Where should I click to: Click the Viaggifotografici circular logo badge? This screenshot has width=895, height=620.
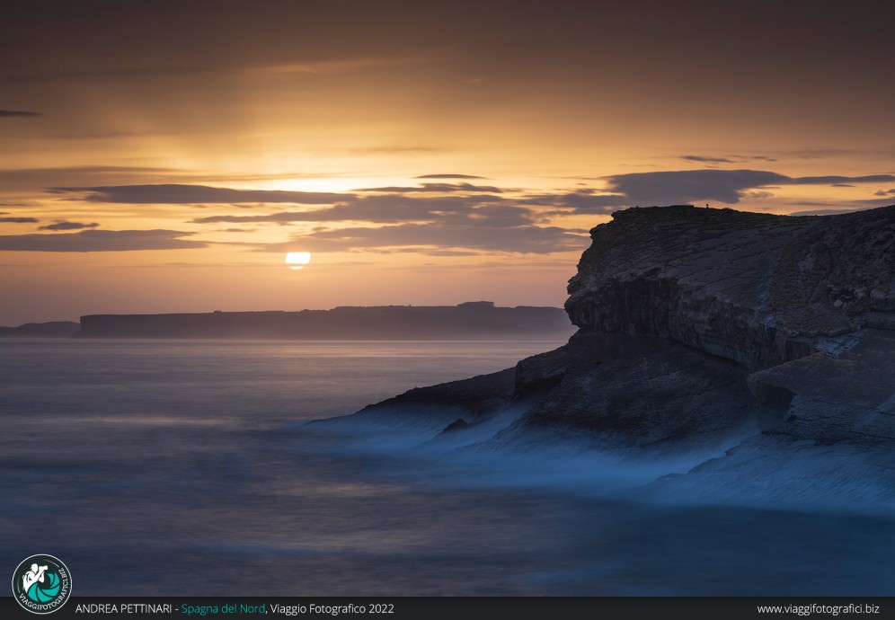point(41,583)
